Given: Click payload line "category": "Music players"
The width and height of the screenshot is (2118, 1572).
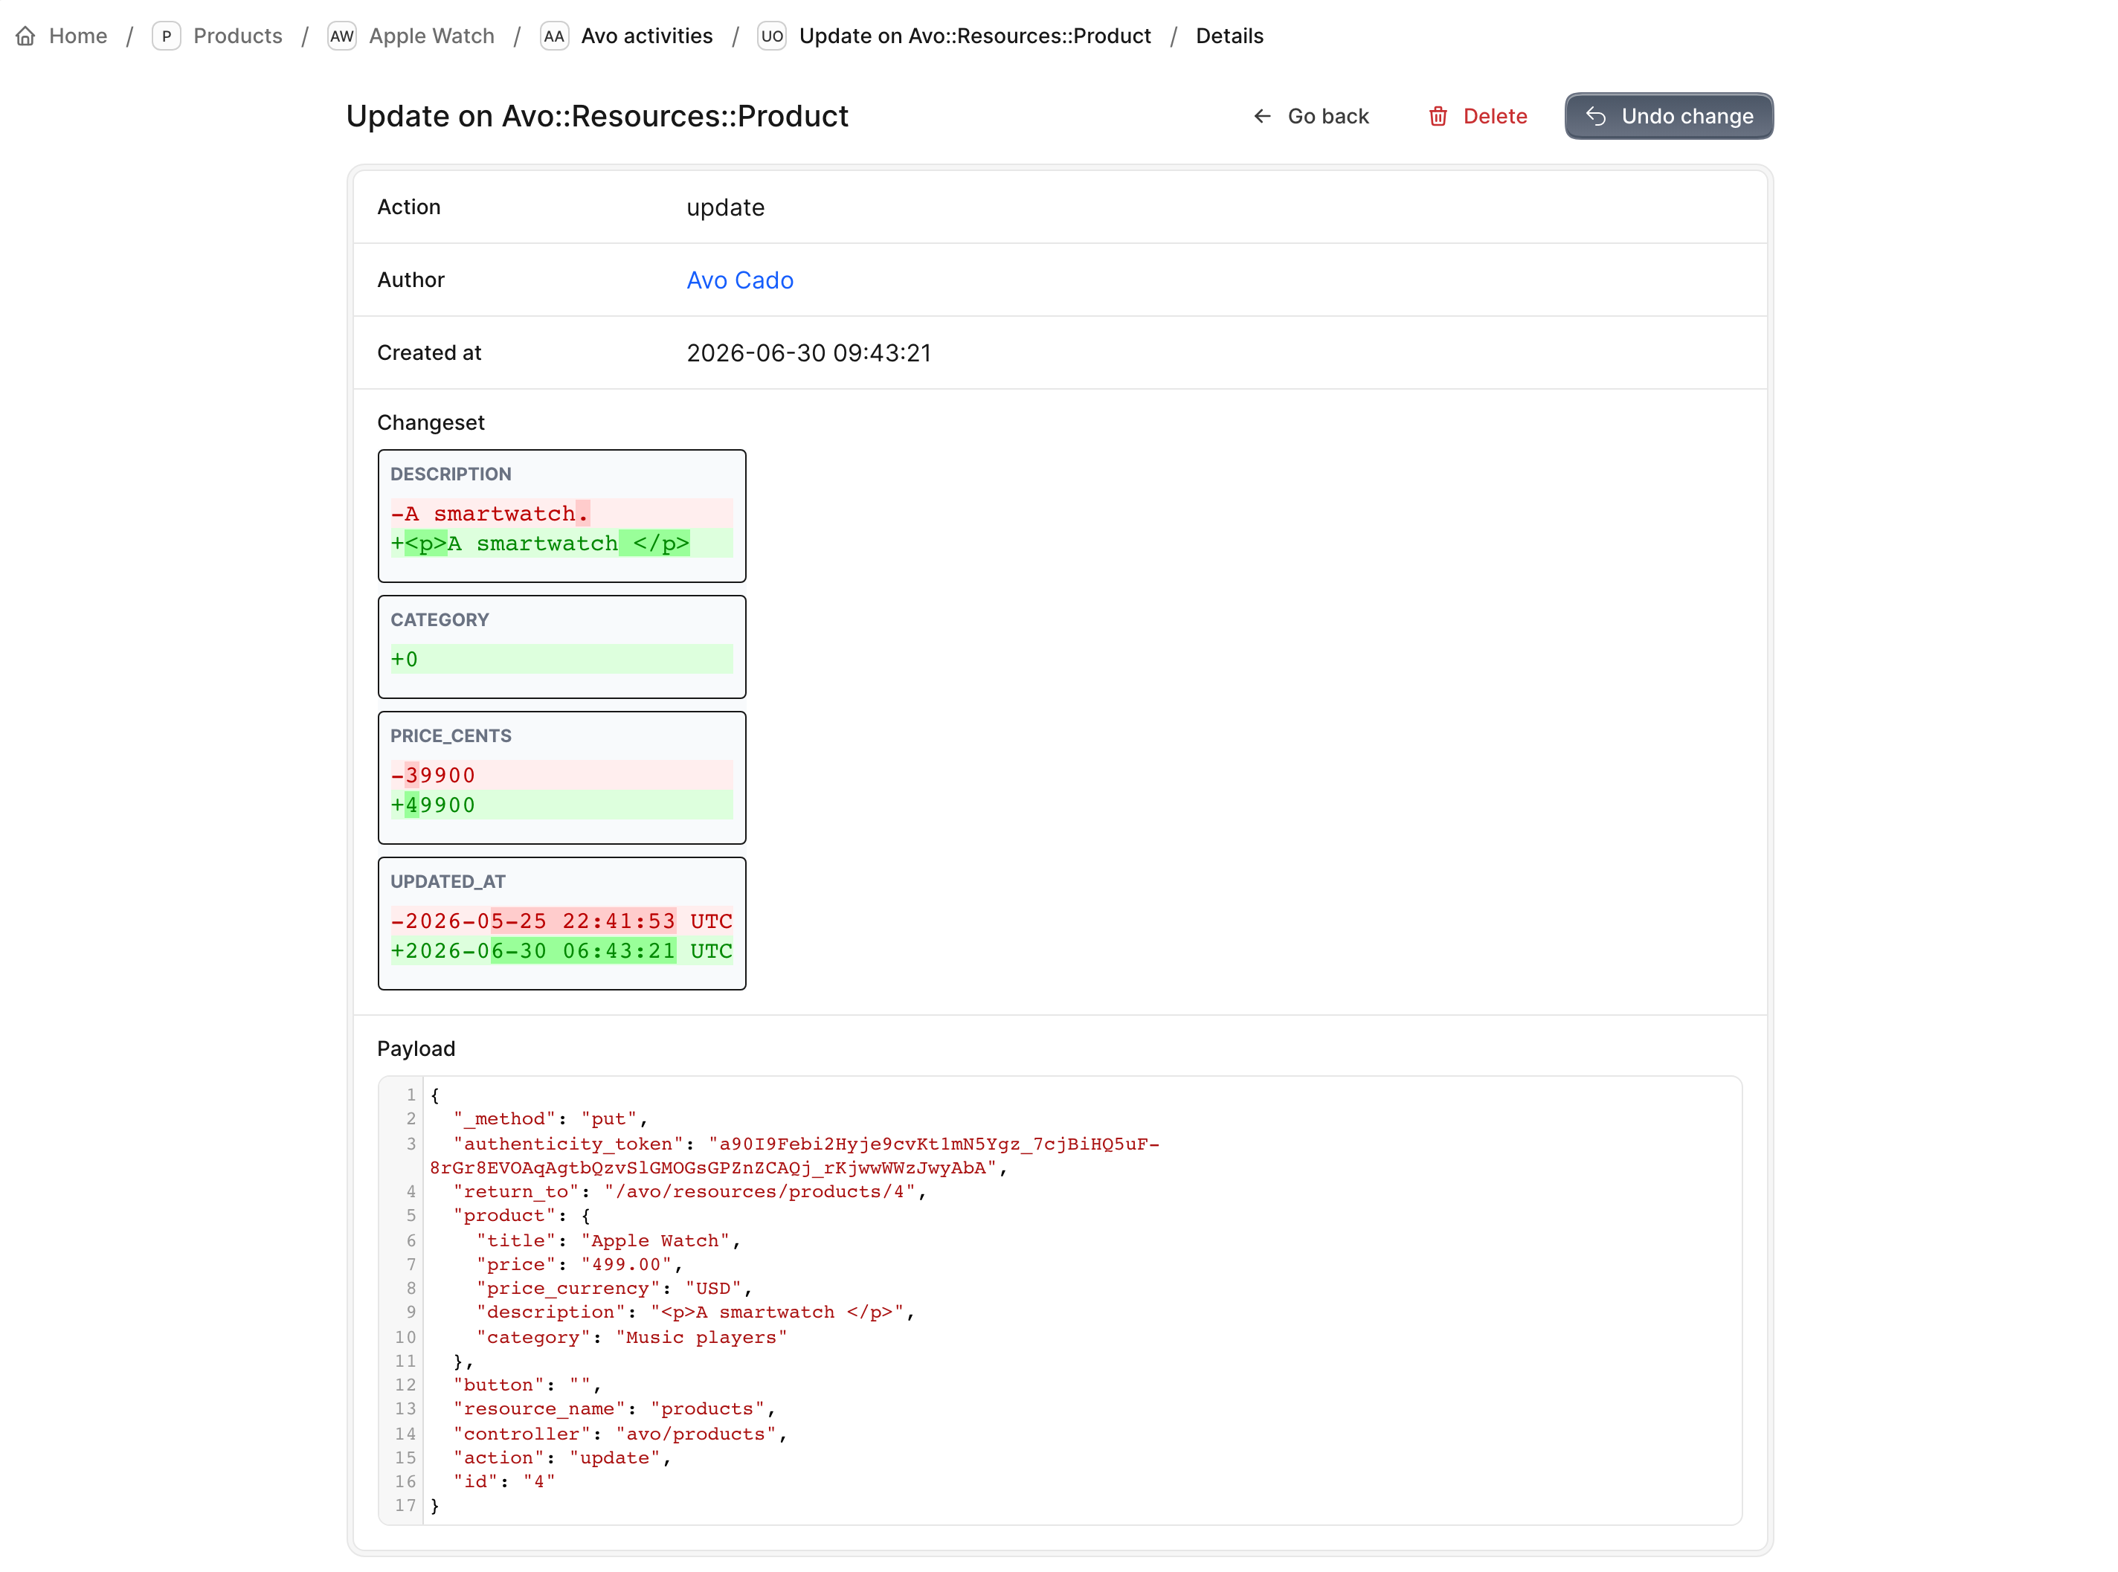Looking at the screenshot, I should [632, 1337].
